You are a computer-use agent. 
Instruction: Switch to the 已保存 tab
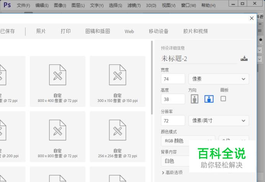(x=7, y=31)
